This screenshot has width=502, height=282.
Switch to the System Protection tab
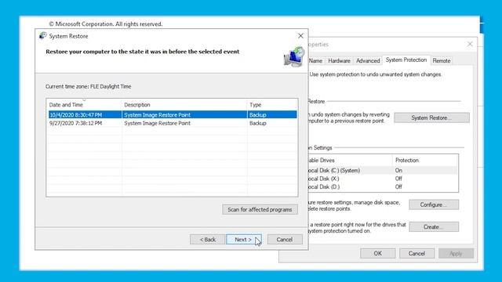406,60
